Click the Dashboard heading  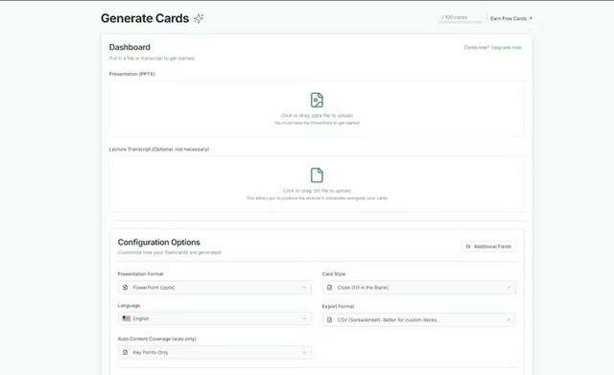coord(130,47)
